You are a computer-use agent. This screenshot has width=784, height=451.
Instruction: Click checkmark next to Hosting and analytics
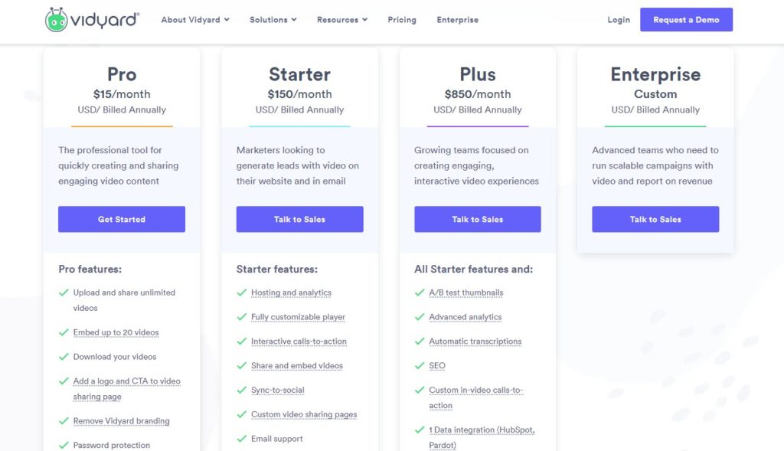click(x=241, y=292)
